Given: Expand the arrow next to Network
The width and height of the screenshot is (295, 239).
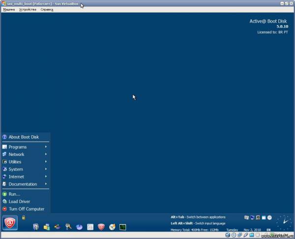Looking at the screenshot, I should coord(46,154).
